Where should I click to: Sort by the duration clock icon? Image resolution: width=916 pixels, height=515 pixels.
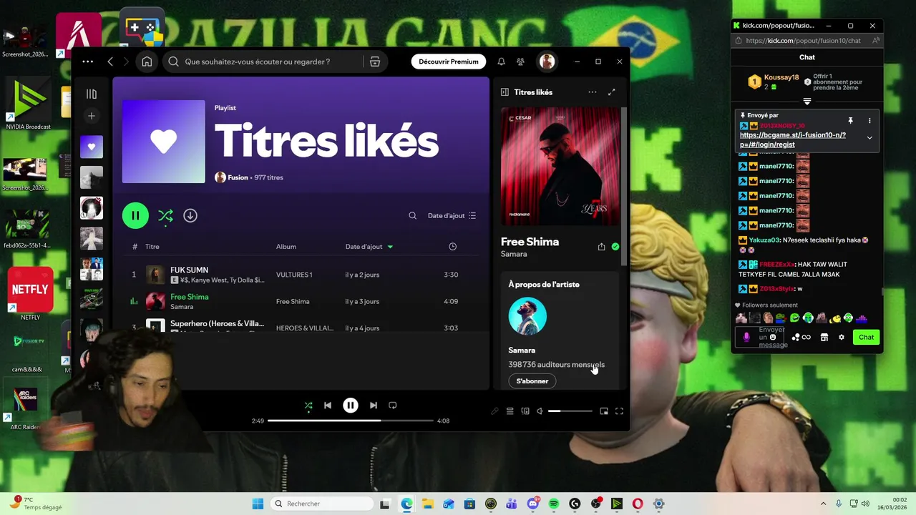coord(452,247)
